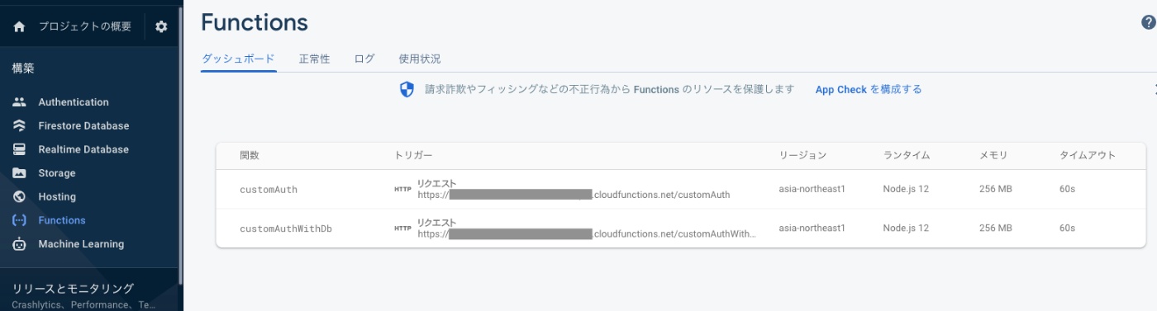Click the 関数 column header
Viewport: 1157px width, 311px height.
pos(250,155)
